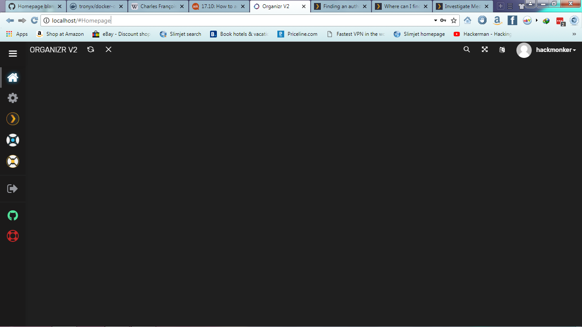The width and height of the screenshot is (582, 327).
Task: Collapse the sidebar with the hamburger menu
Action: 13,54
